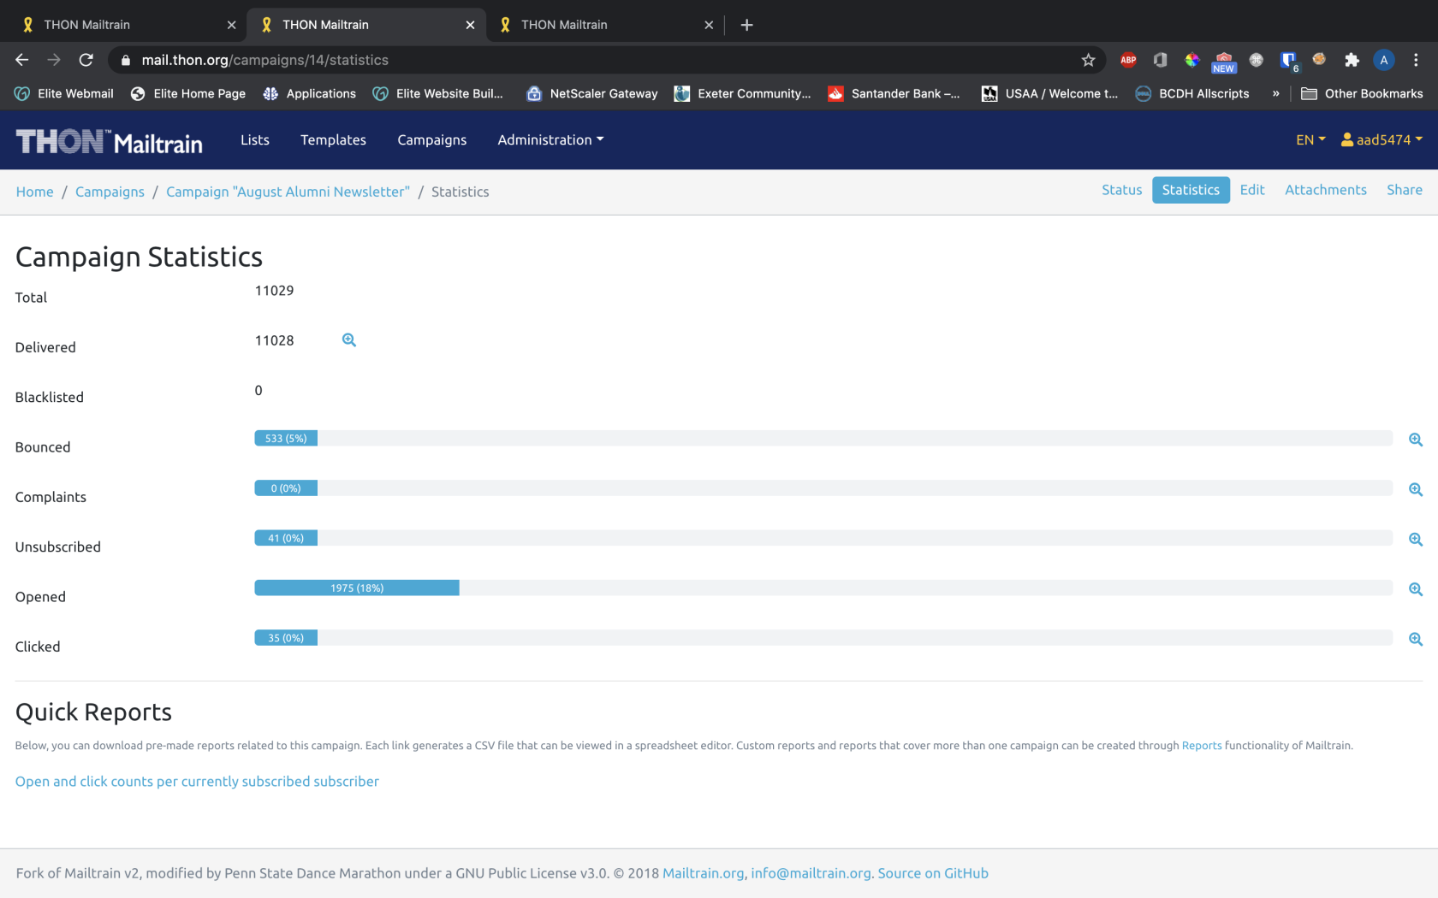
Task: Click the Clicked 35 (0%) progress bar
Action: tap(286, 638)
